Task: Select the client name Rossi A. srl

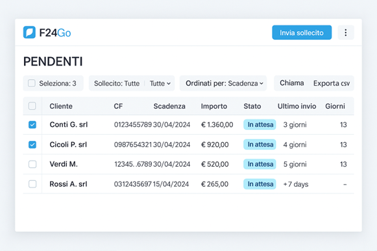Action: coord(68,184)
